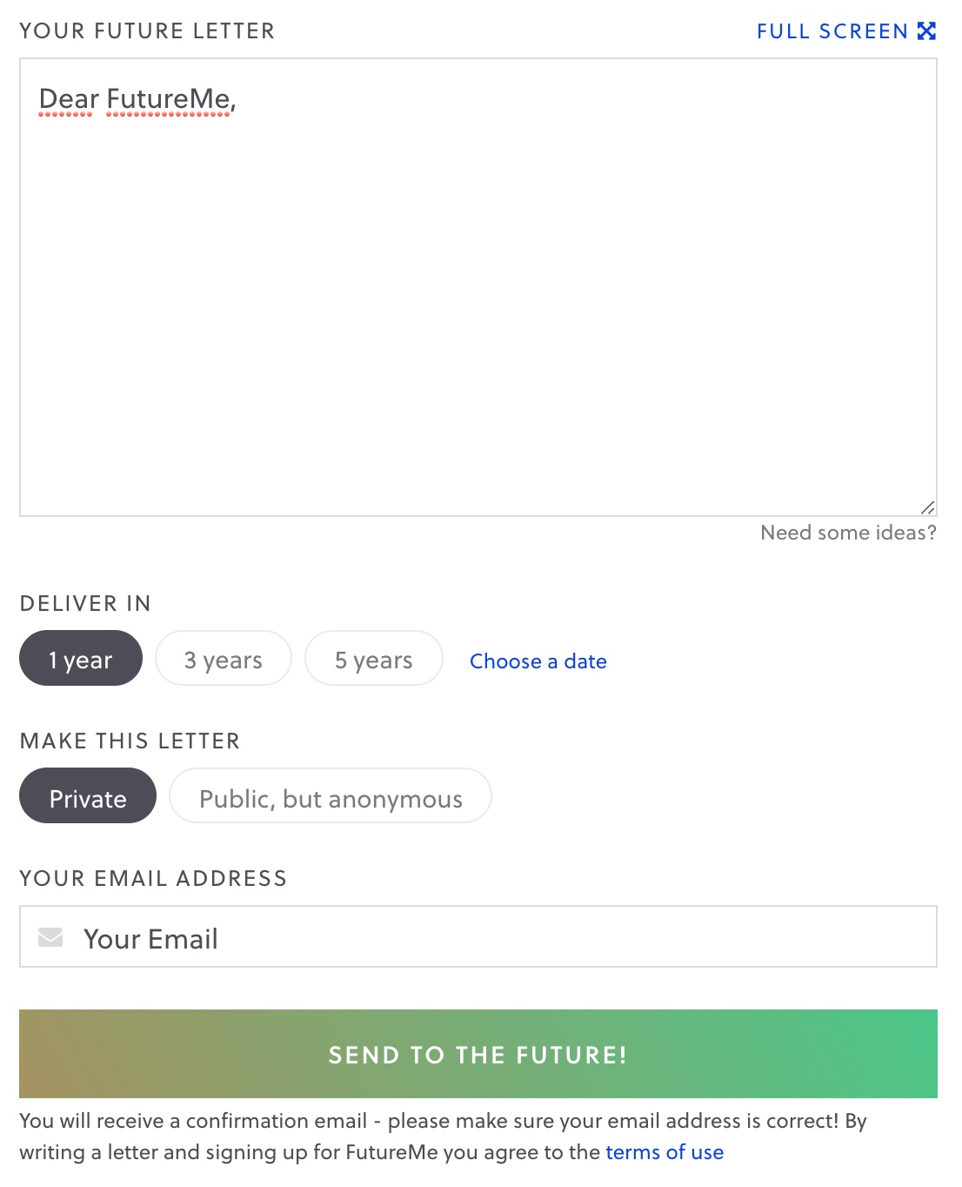Click the FULL SCREEN text link
Screen dimensions: 962x1187
click(832, 31)
